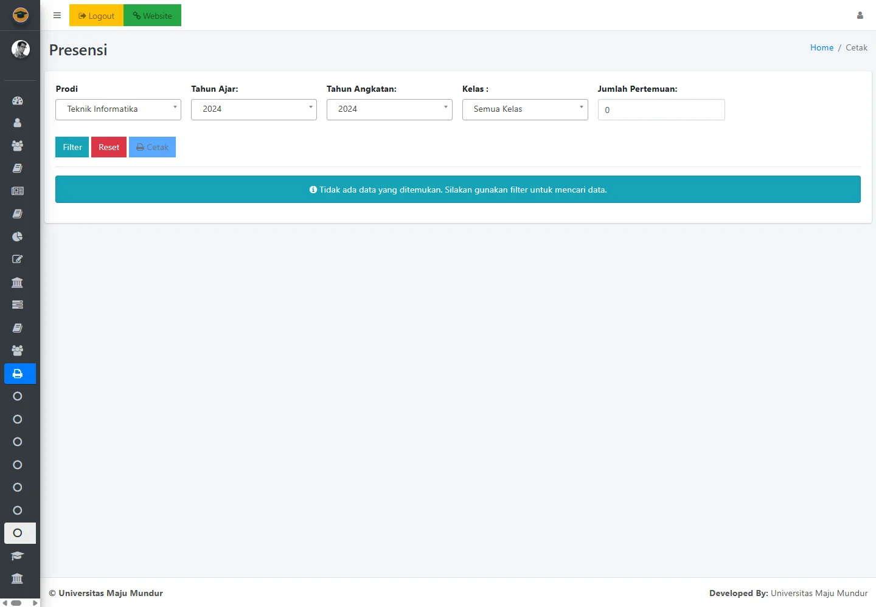Click the profile avatar photo in sidebar
Screen dimensions: 876x607
coord(21,49)
